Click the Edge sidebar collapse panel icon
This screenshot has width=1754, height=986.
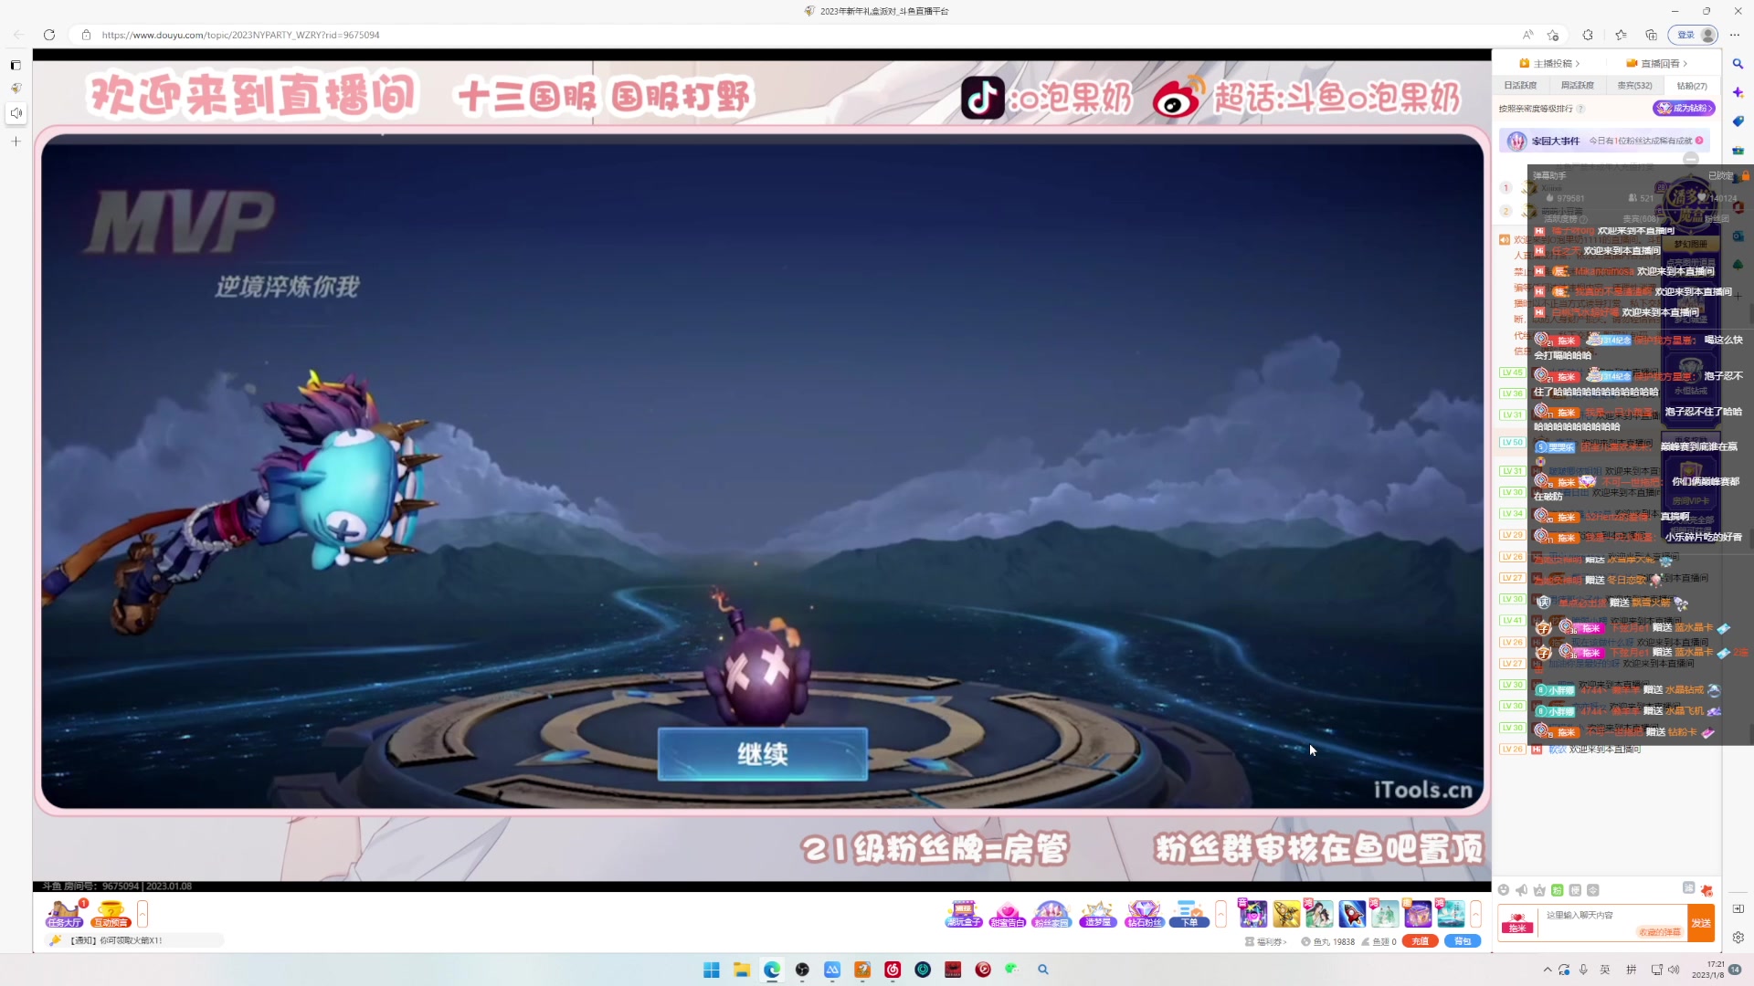point(1738,908)
